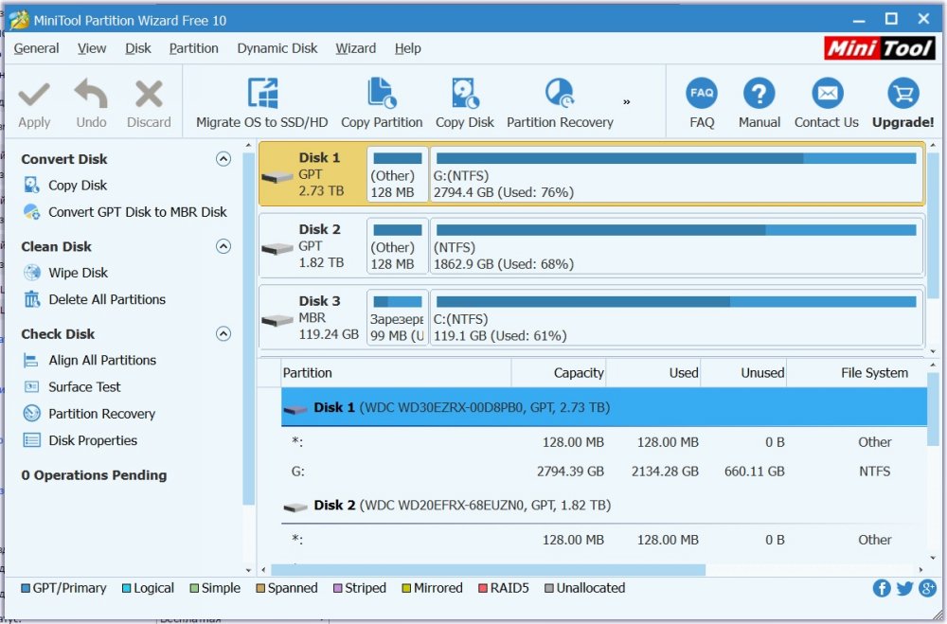This screenshot has width=947, height=624.
Task: Click the Contact Us envelope icon
Action: click(x=827, y=95)
